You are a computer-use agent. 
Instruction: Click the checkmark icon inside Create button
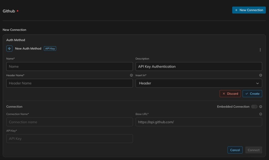coord(246,94)
